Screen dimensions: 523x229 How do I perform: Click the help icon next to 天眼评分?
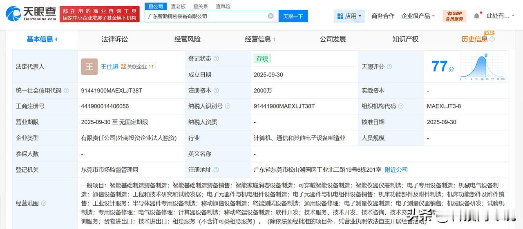(389, 67)
